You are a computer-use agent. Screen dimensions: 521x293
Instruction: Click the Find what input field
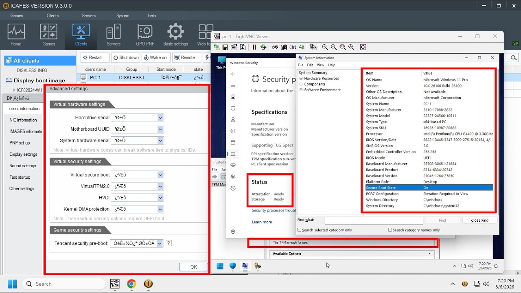[374, 220]
